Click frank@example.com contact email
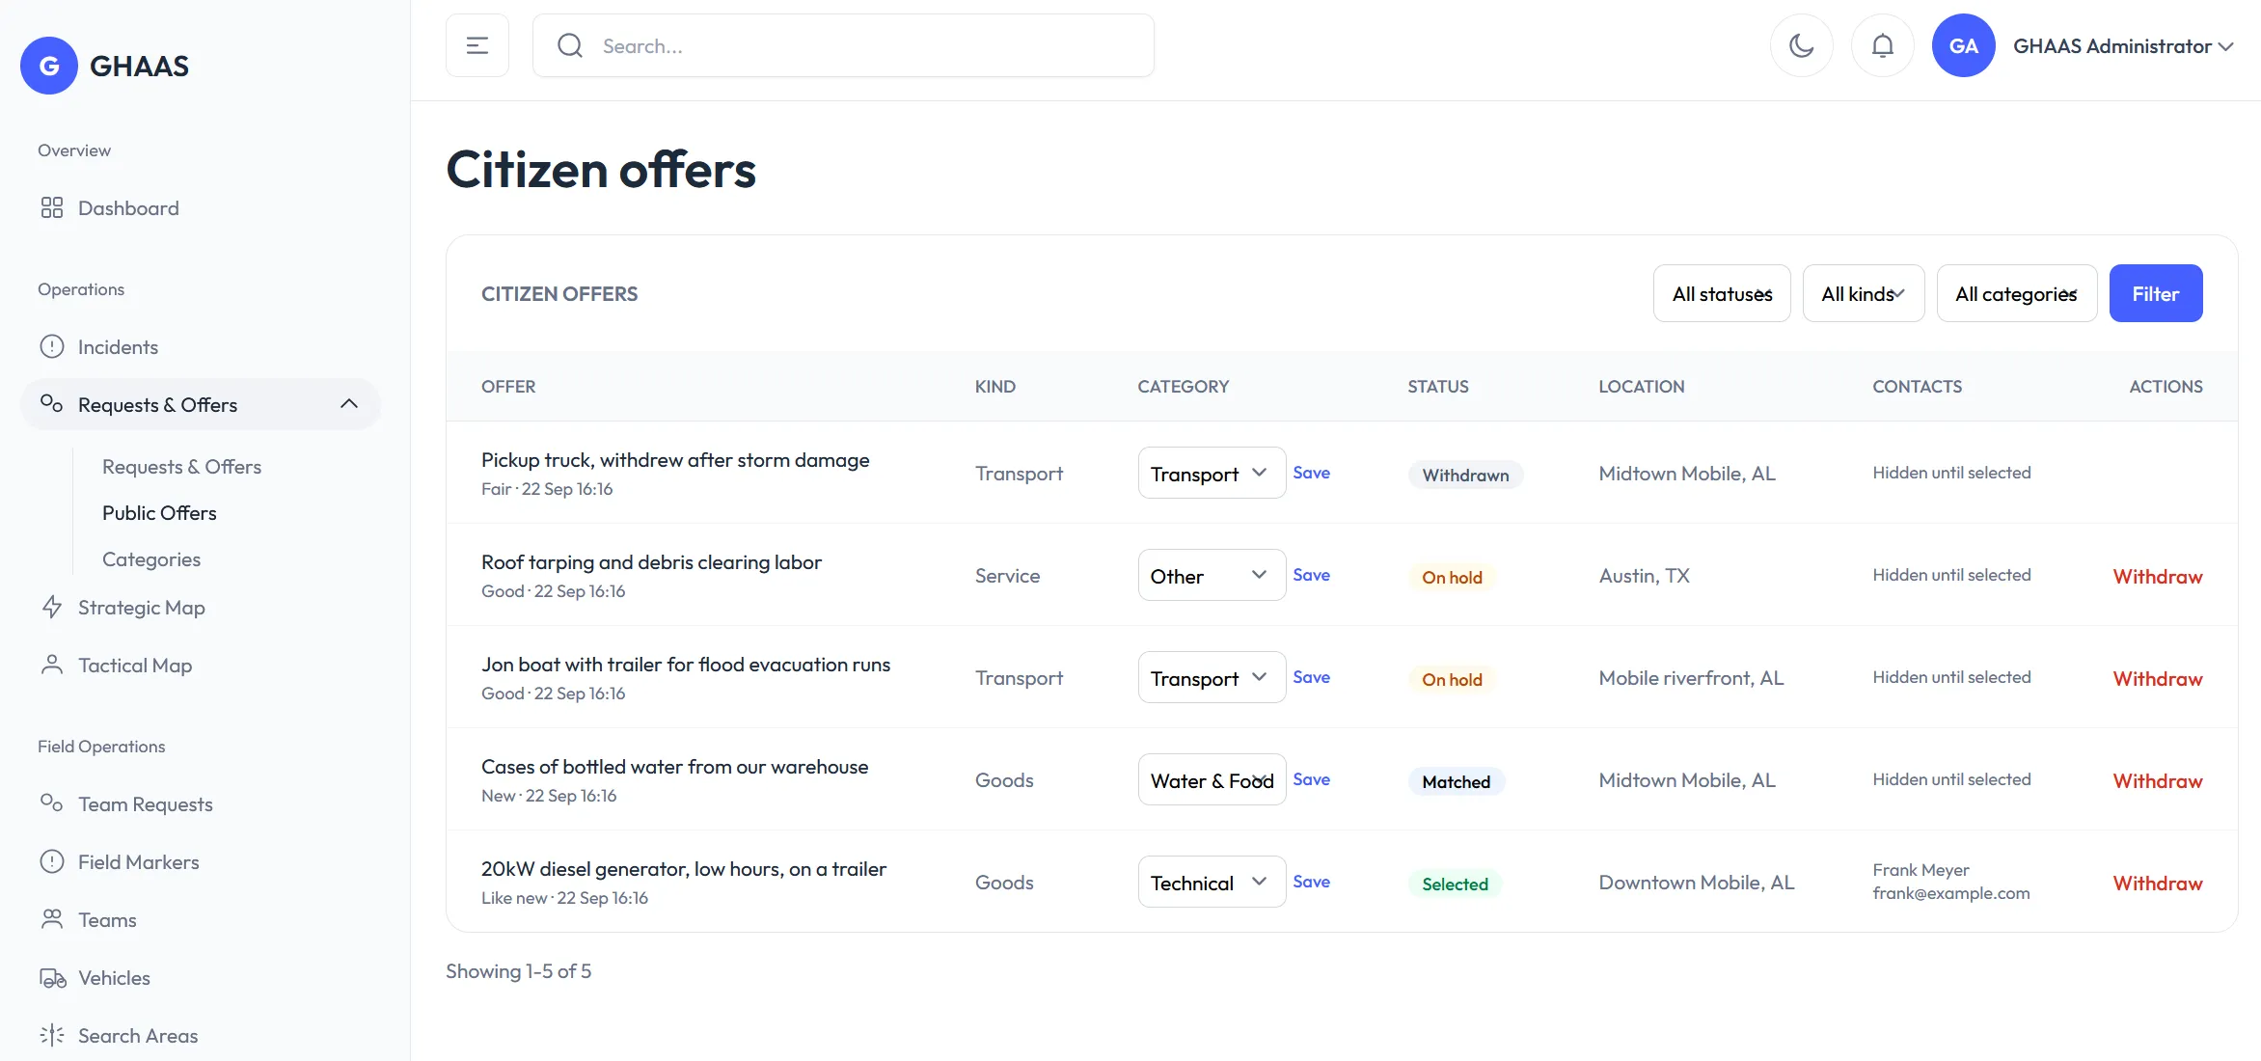 tap(1951, 893)
